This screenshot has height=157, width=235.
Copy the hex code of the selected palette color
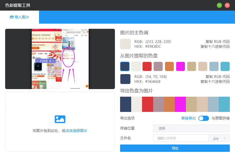click(215, 81)
